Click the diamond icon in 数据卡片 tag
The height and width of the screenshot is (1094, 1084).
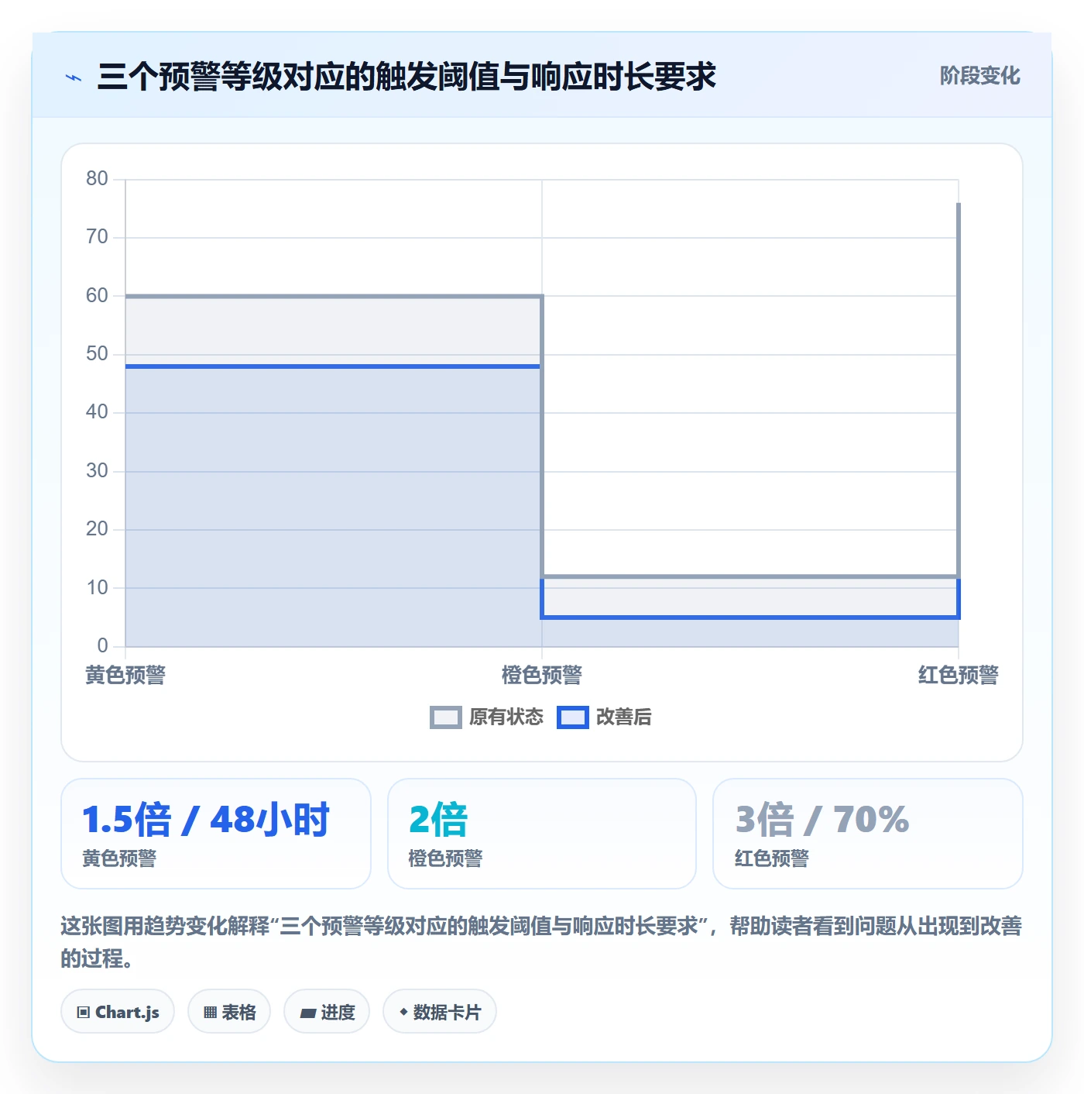403,1012
